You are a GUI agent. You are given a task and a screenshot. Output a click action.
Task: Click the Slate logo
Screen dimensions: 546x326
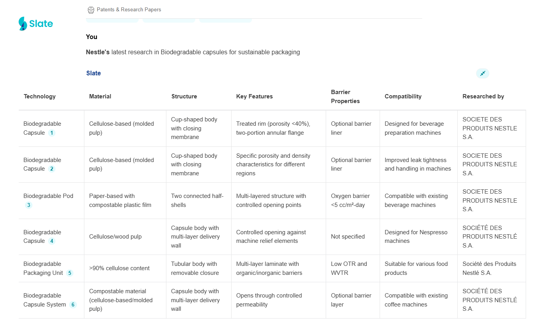pyautogui.click(x=36, y=24)
